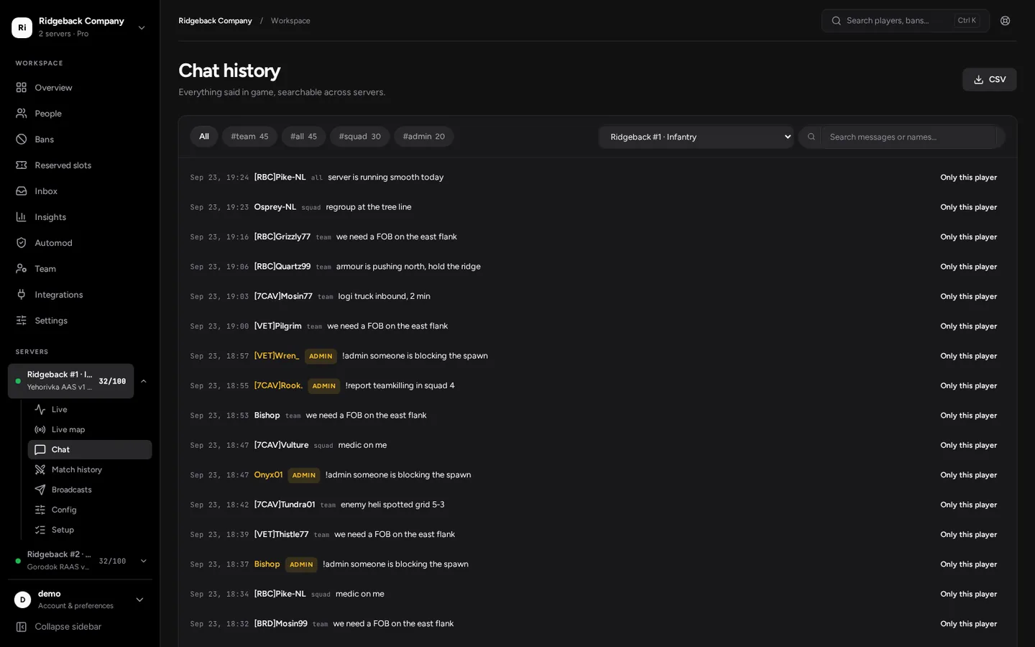
Task: Click the Bans prohibition icon
Action: [22, 139]
